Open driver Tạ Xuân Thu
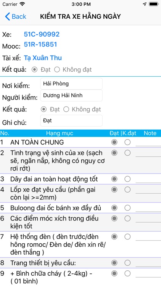 pos(43,58)
